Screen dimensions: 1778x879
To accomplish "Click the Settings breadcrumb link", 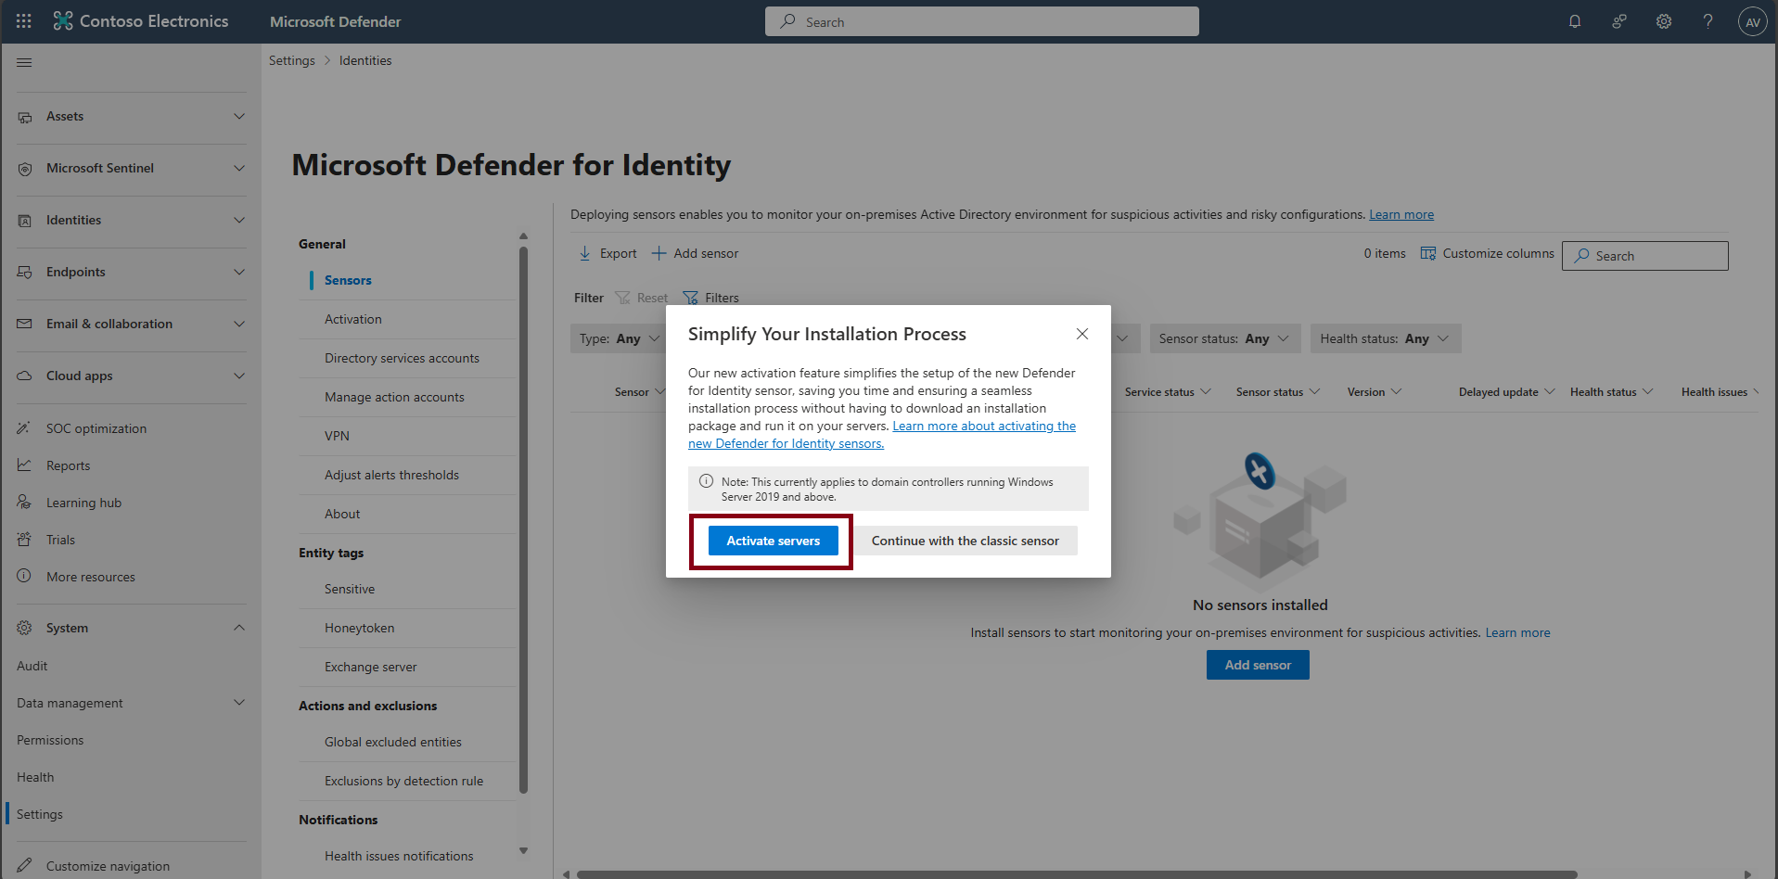I will tap(292, 60).
